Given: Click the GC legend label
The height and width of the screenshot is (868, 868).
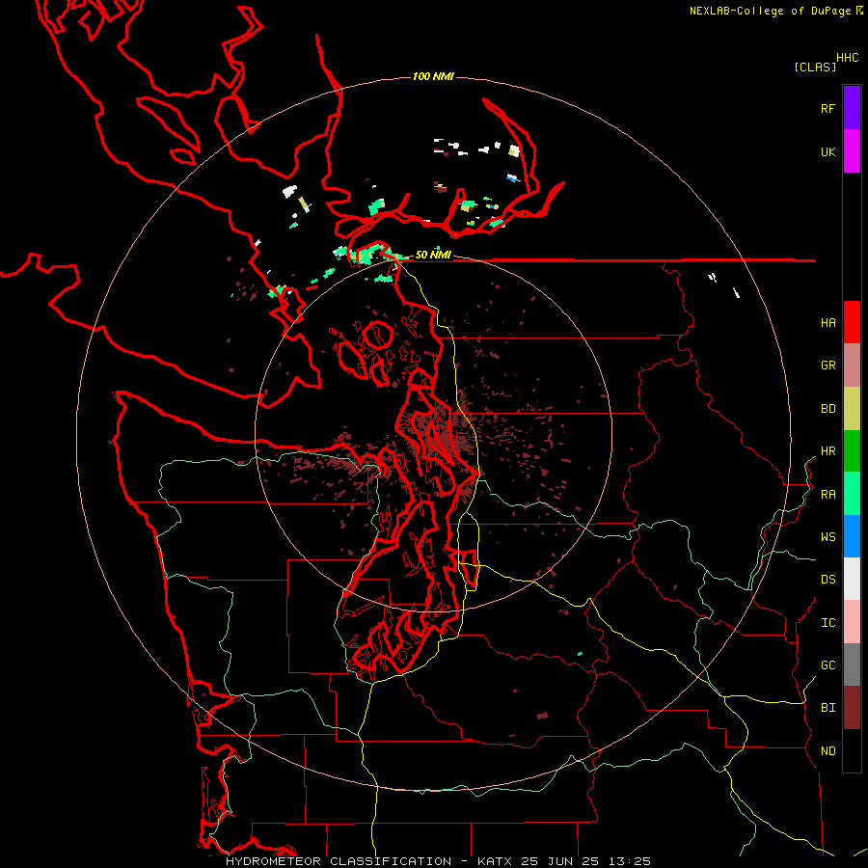Looking at the screenshot, I should tap(828, 665).
